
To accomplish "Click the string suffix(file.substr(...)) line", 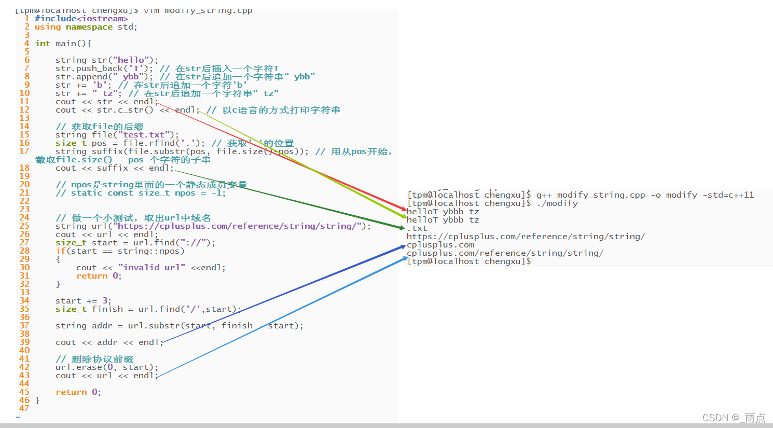I will click(x=182, y=151).
